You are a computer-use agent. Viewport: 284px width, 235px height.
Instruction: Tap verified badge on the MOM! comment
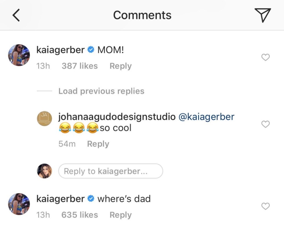tap(91, 50)
